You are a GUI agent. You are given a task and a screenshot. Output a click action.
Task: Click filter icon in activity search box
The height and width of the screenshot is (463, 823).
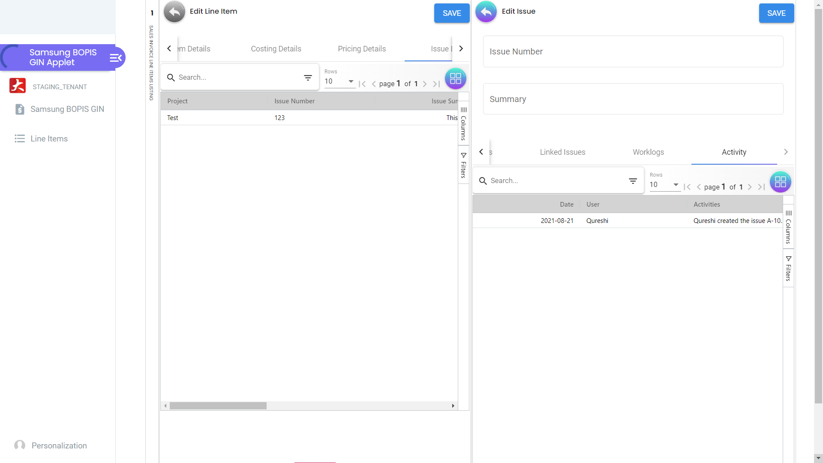pyautogui.click(x=633, y=181)
